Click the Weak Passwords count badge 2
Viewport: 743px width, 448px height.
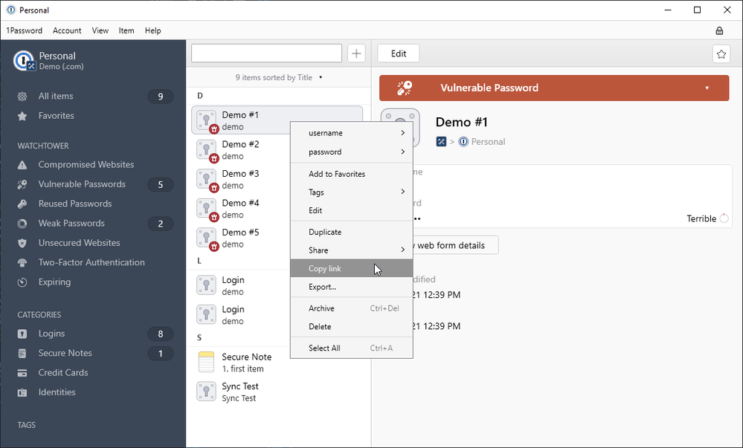pos(161,224)
